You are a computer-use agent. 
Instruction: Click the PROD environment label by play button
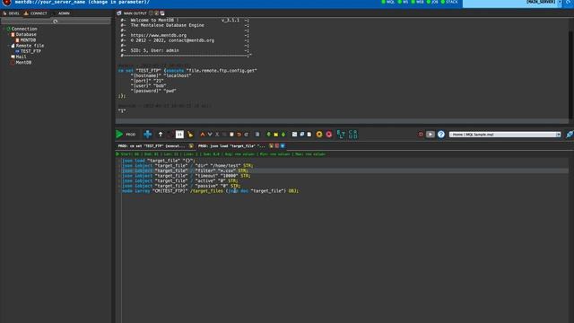point(131,135)
